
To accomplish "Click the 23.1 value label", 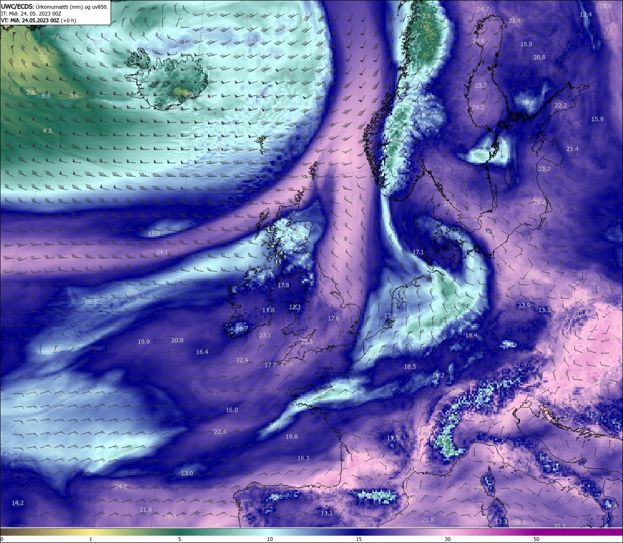I will pos(265,336).
